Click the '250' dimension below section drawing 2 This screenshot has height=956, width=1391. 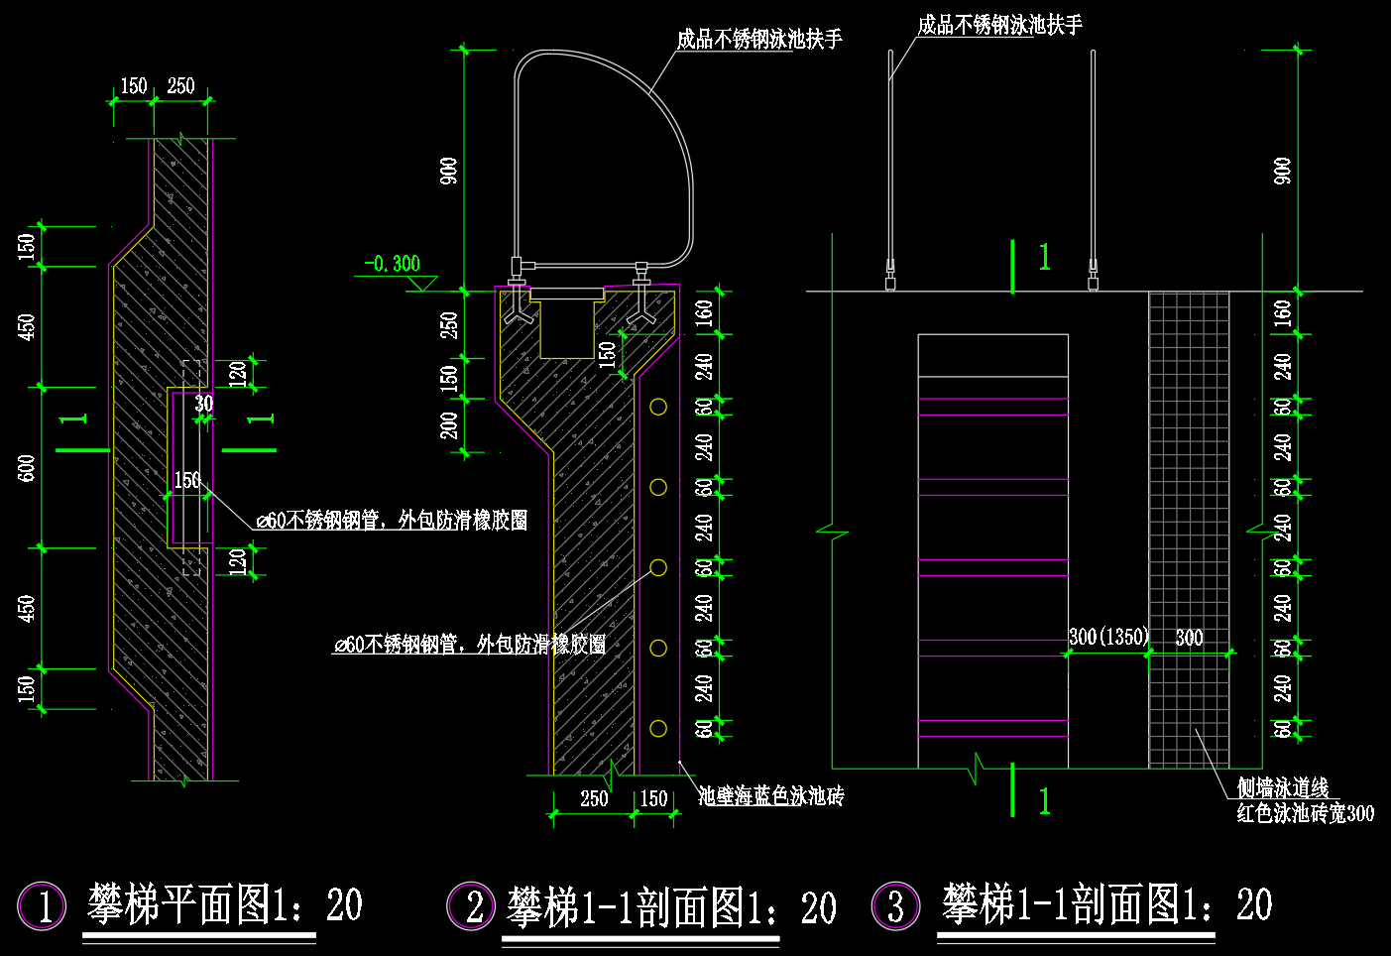594,798
